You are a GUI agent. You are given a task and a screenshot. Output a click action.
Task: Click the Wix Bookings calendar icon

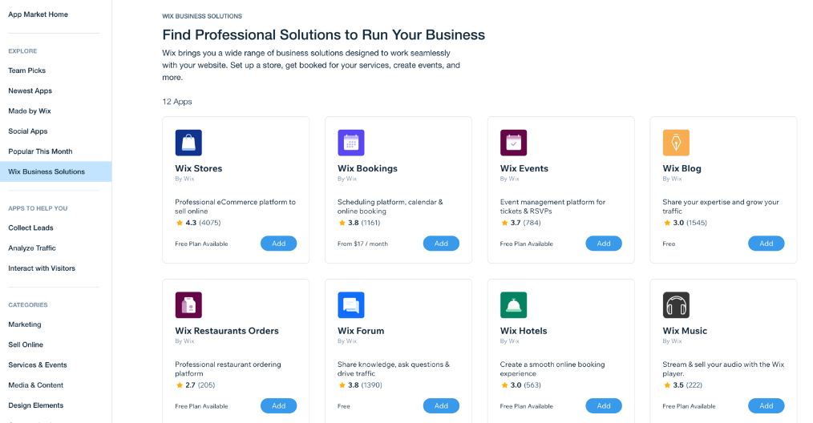click(351, 143)
